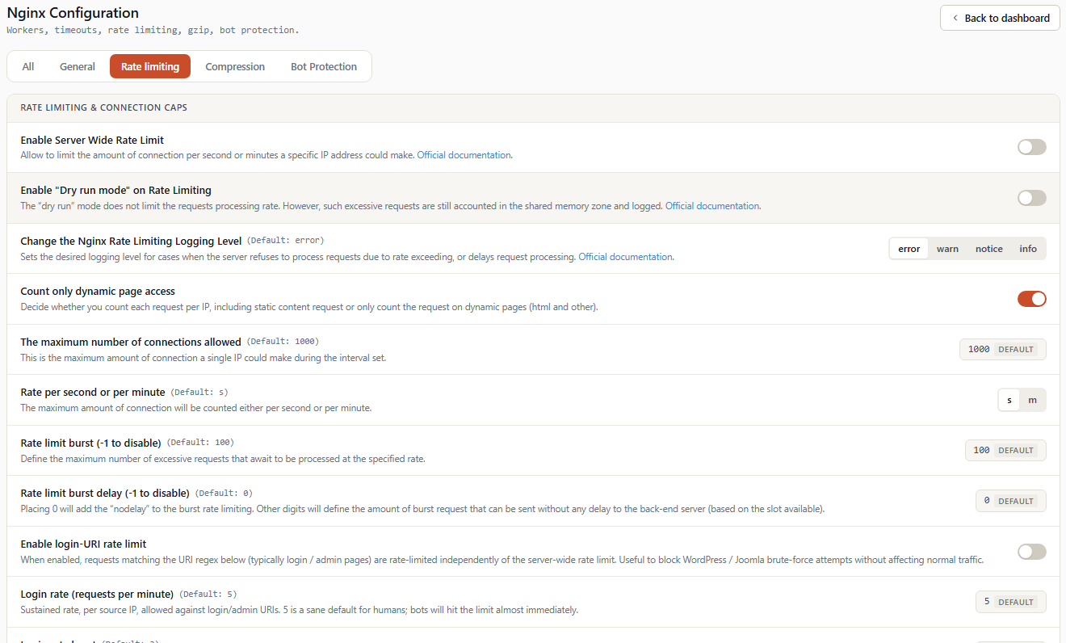Click The maximum number of connections allowed label
Viewport: 1066px width, 643px height.
[x=131, y=342]
